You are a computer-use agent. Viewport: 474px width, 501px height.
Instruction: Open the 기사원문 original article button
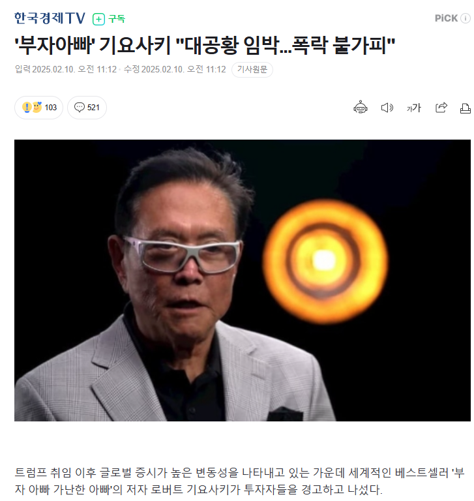coord(252,70)
